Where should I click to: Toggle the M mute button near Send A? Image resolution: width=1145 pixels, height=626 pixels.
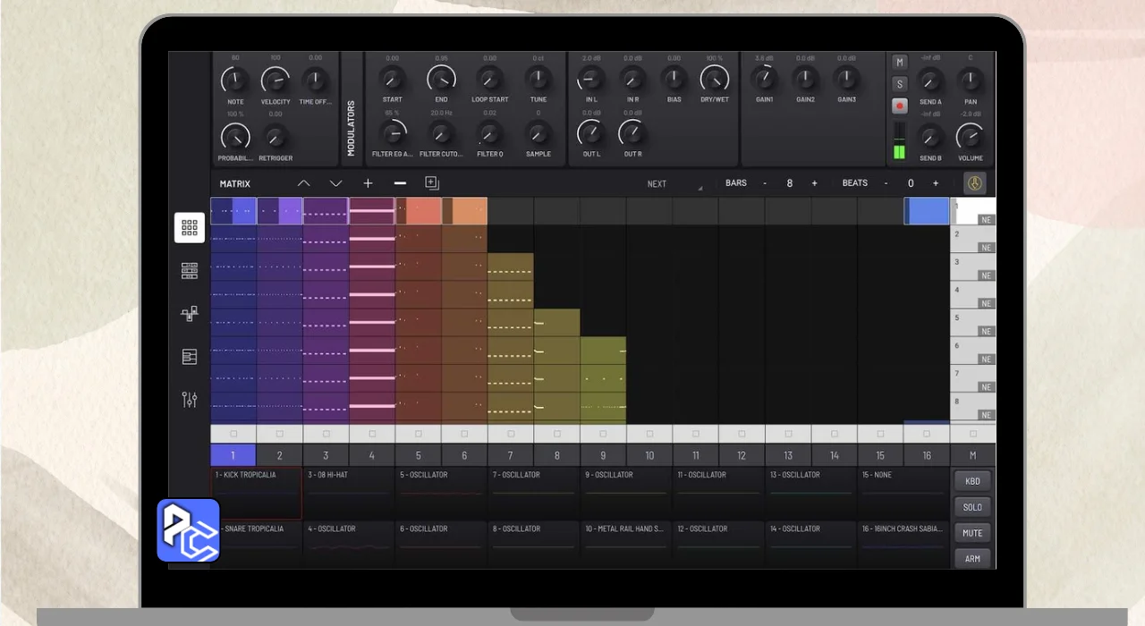tap(900, 63)
